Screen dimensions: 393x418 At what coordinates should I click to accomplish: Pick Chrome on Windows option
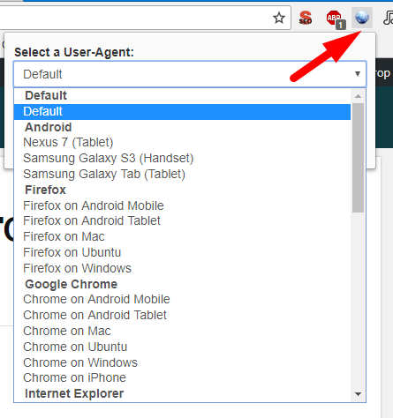coord(182,363)
